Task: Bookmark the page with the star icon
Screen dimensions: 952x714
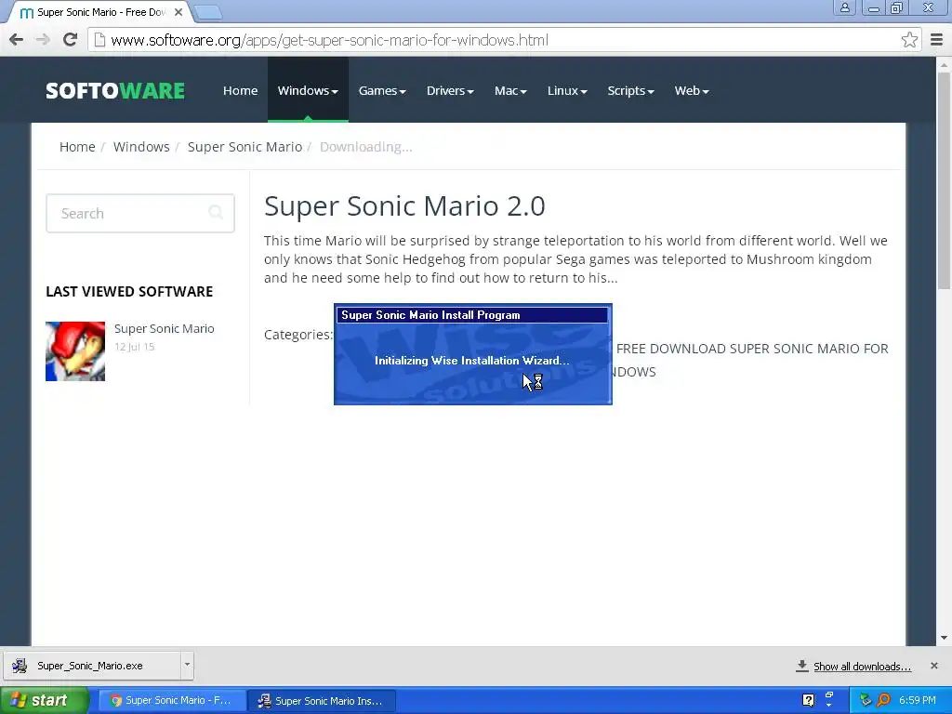Action: tap(909, 40)
